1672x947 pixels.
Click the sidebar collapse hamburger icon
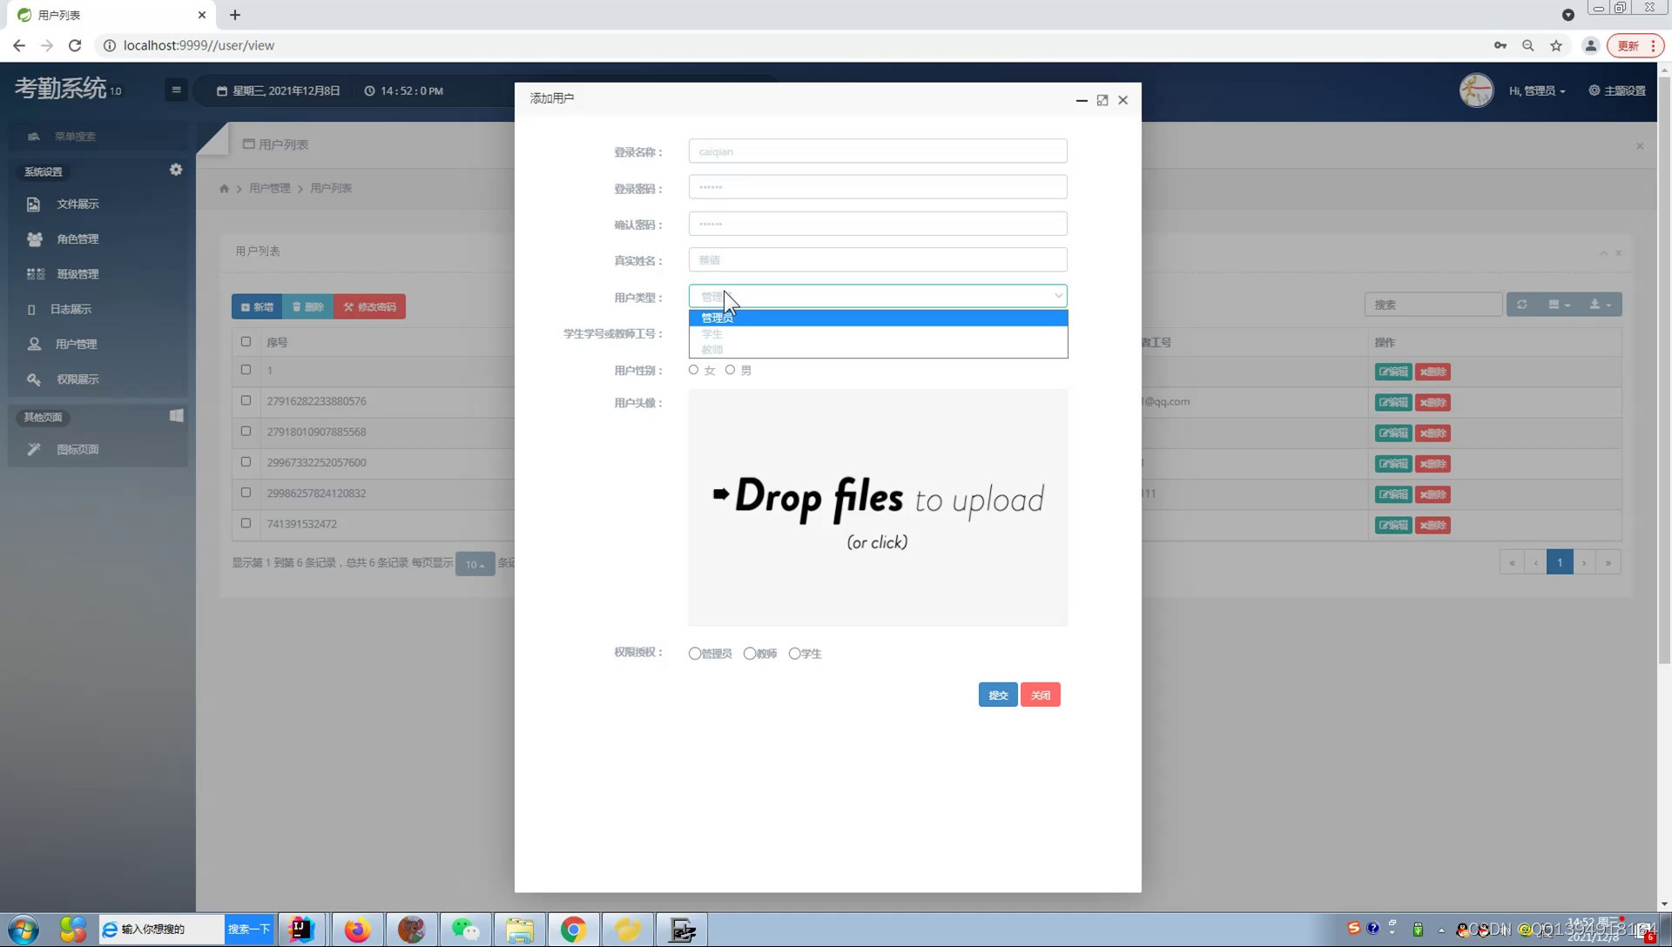coord(176,90)
